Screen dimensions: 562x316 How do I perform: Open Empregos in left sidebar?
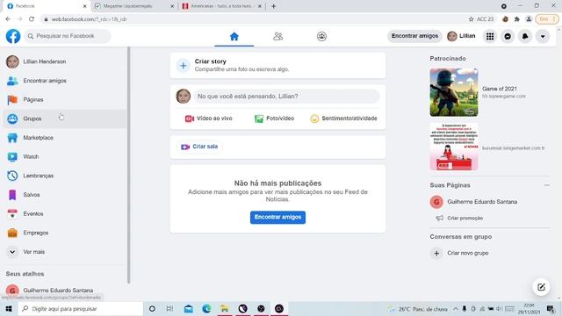click(x=64, y=233)
